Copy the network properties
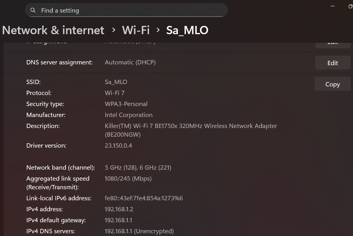 coord(332,84)
